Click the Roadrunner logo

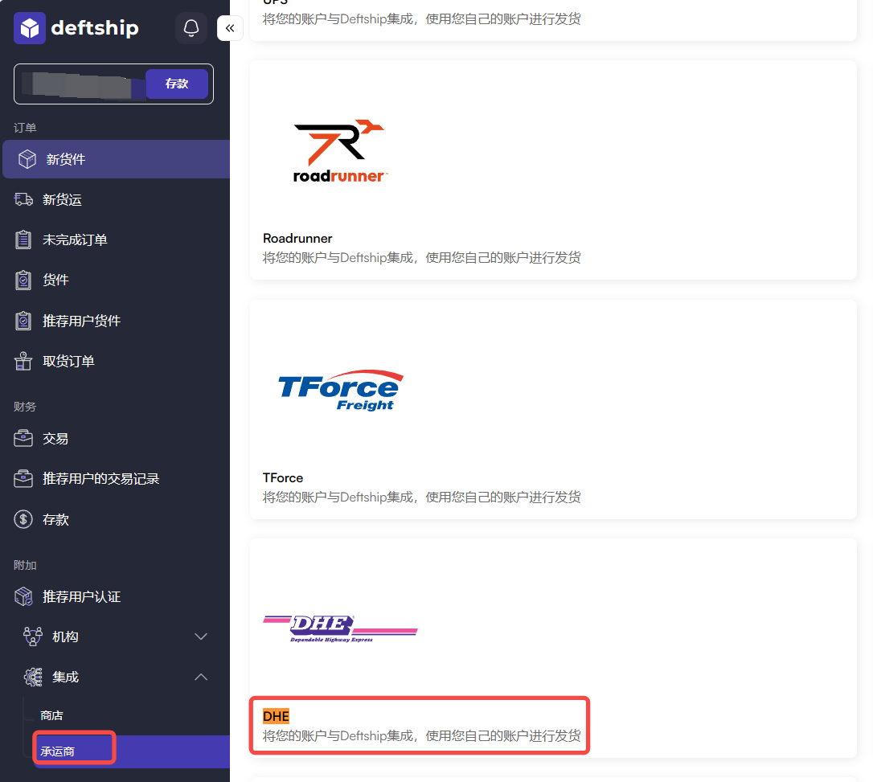coord(339,151)
